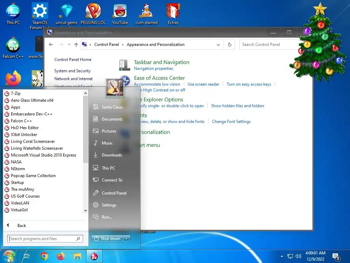Click Use screen reader link

tap(203, 84)
